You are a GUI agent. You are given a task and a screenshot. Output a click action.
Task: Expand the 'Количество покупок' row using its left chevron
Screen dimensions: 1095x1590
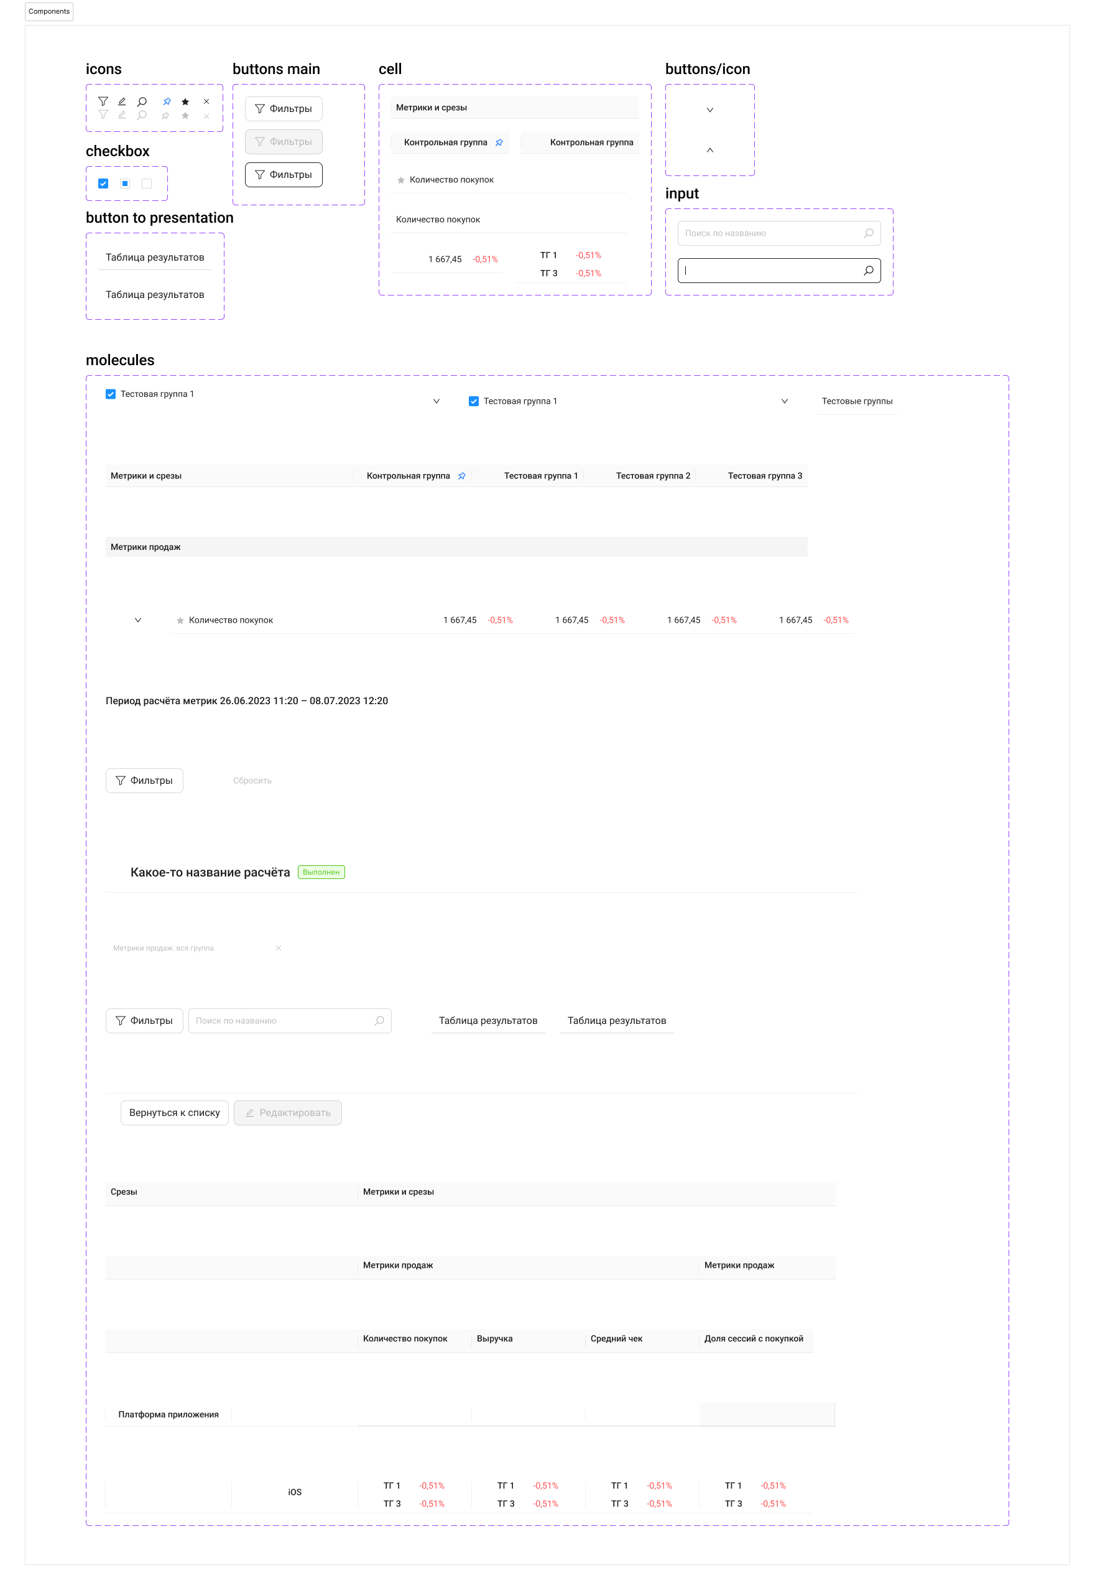point(138,620)
